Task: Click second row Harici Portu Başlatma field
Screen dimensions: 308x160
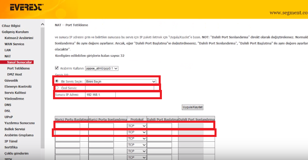Action: coord(68,132)
